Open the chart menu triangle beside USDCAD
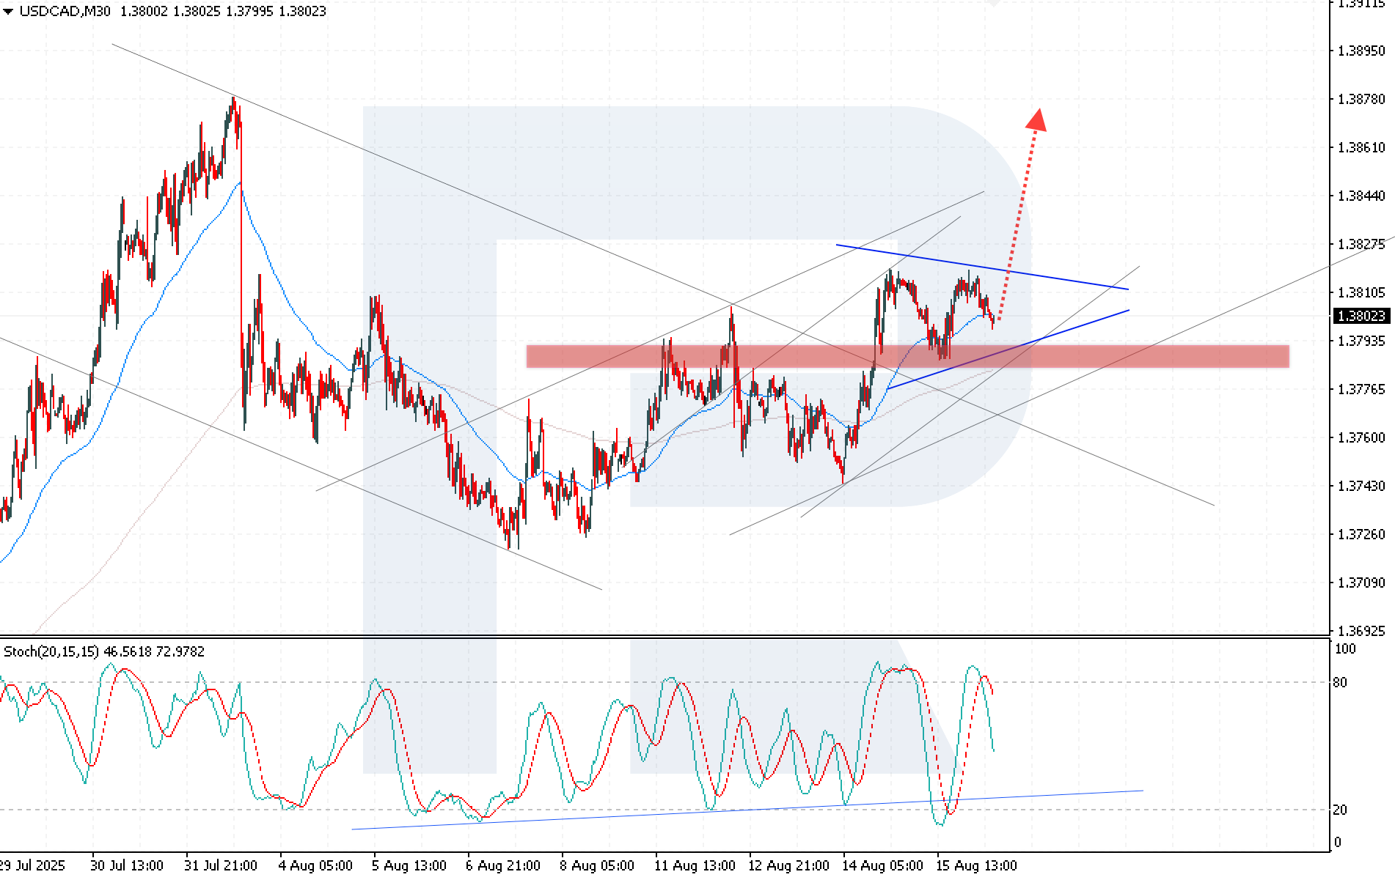The image size is (1395, 880). 8,12
